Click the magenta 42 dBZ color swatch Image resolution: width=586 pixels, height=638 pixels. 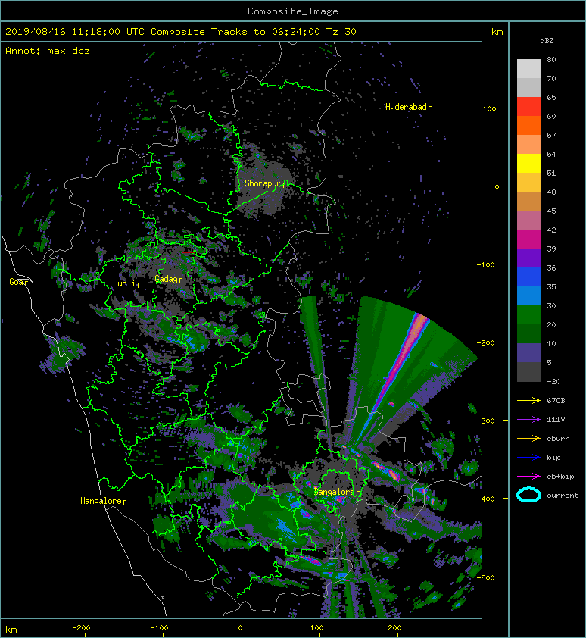(x=528, y=239)
